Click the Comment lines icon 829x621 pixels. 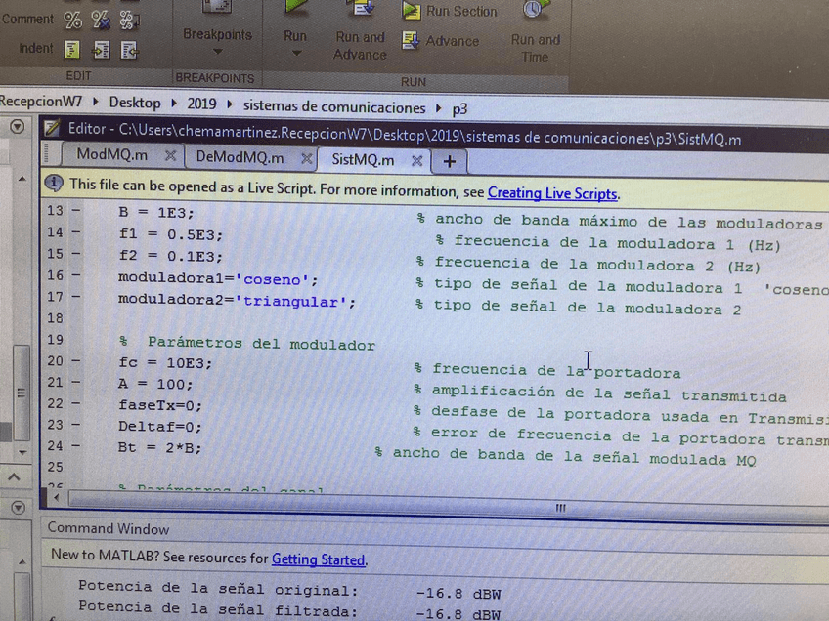(72, 20)
